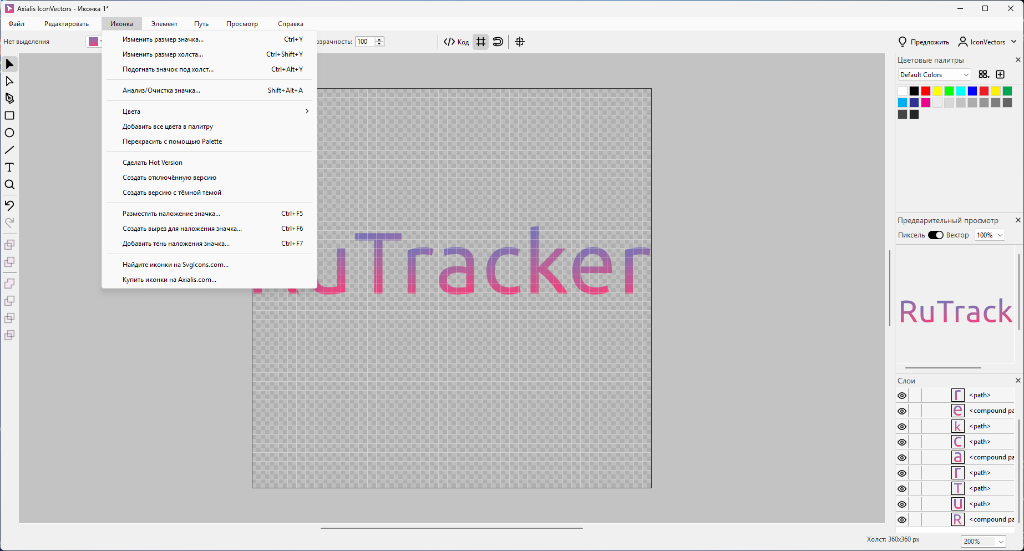Open the IconVectors account dropdown
This screenshot has width=1024, height=551.
click(988, 42)
